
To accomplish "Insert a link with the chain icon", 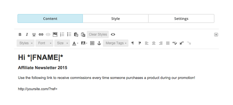I will (41, 34).
